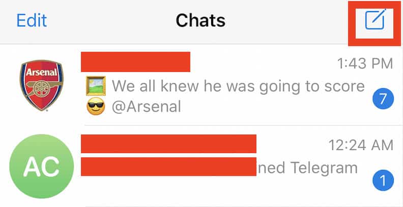This screenshot has height=207, width=403.
Task: Tap the redacted message preview in AC chat
Action: tap(168, 166)
